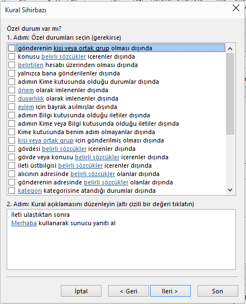Click the scroll down arrow in exceptions list
Screen dimensions: 246x304
point(230,190)
